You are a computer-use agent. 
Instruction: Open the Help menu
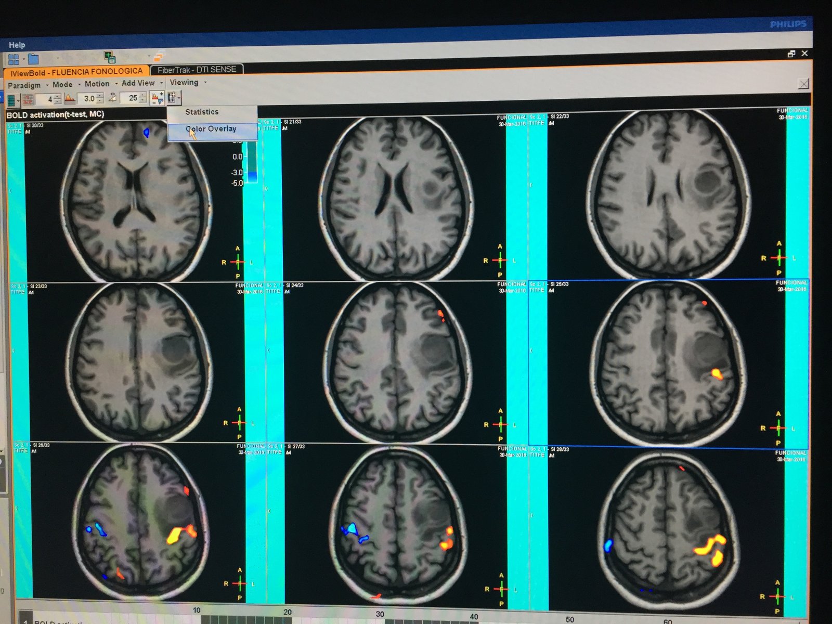pos(17,45)
